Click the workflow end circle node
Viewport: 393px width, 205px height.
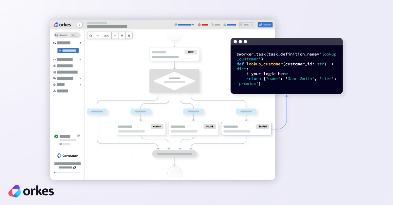click(x=174, y=173)
